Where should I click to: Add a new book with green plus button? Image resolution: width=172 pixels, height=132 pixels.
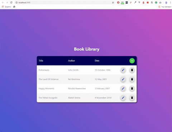(132, 61)
